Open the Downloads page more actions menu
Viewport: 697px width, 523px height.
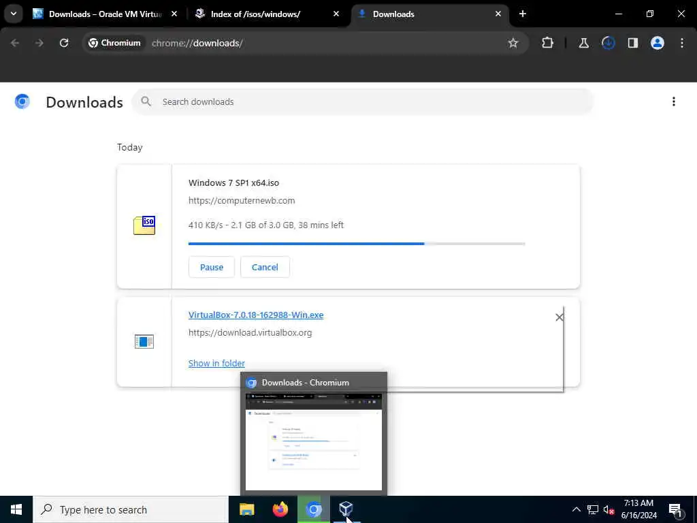674,101
